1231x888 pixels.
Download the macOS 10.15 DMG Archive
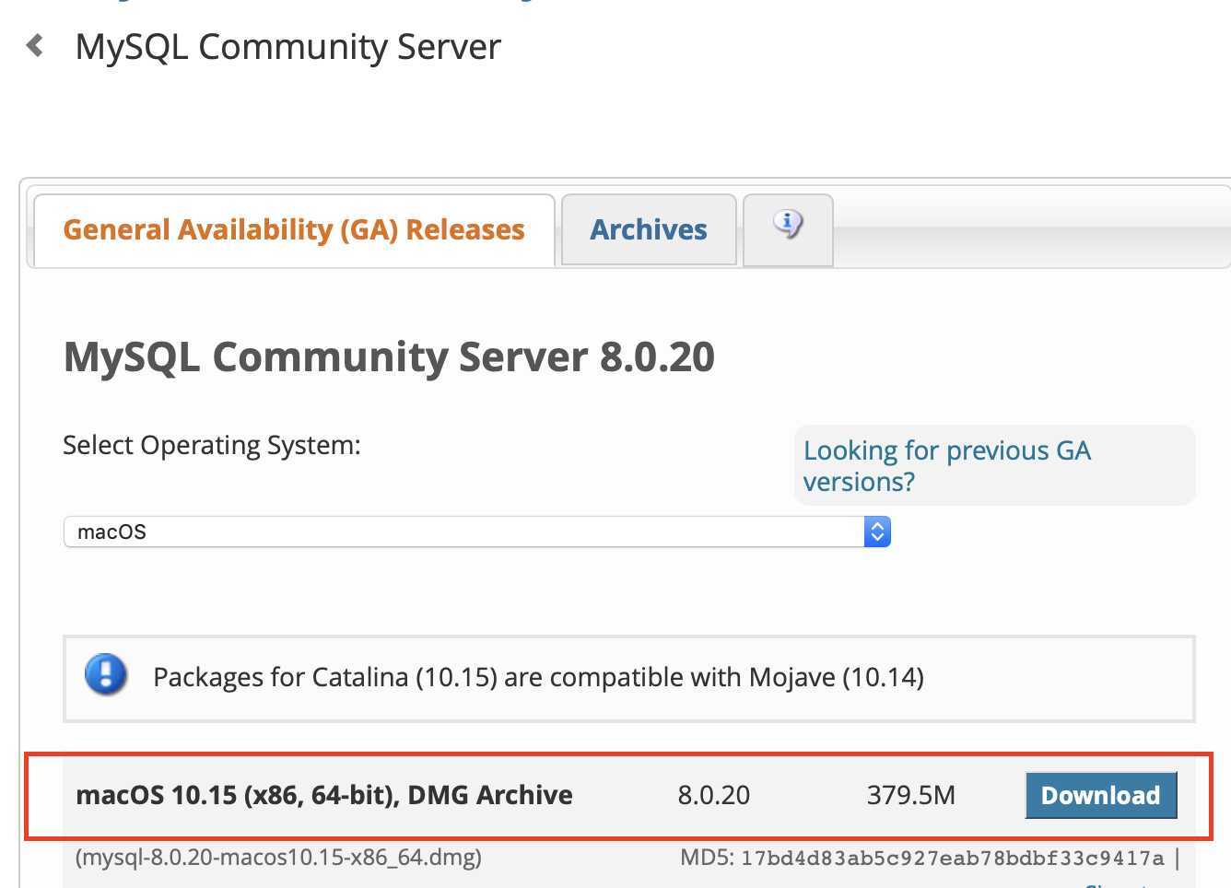coord(1101,795)
